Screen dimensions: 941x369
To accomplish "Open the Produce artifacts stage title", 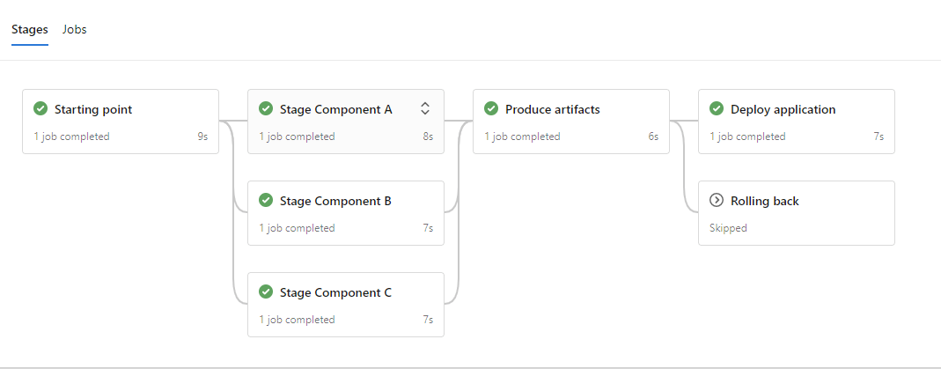I will pos(553,110).
